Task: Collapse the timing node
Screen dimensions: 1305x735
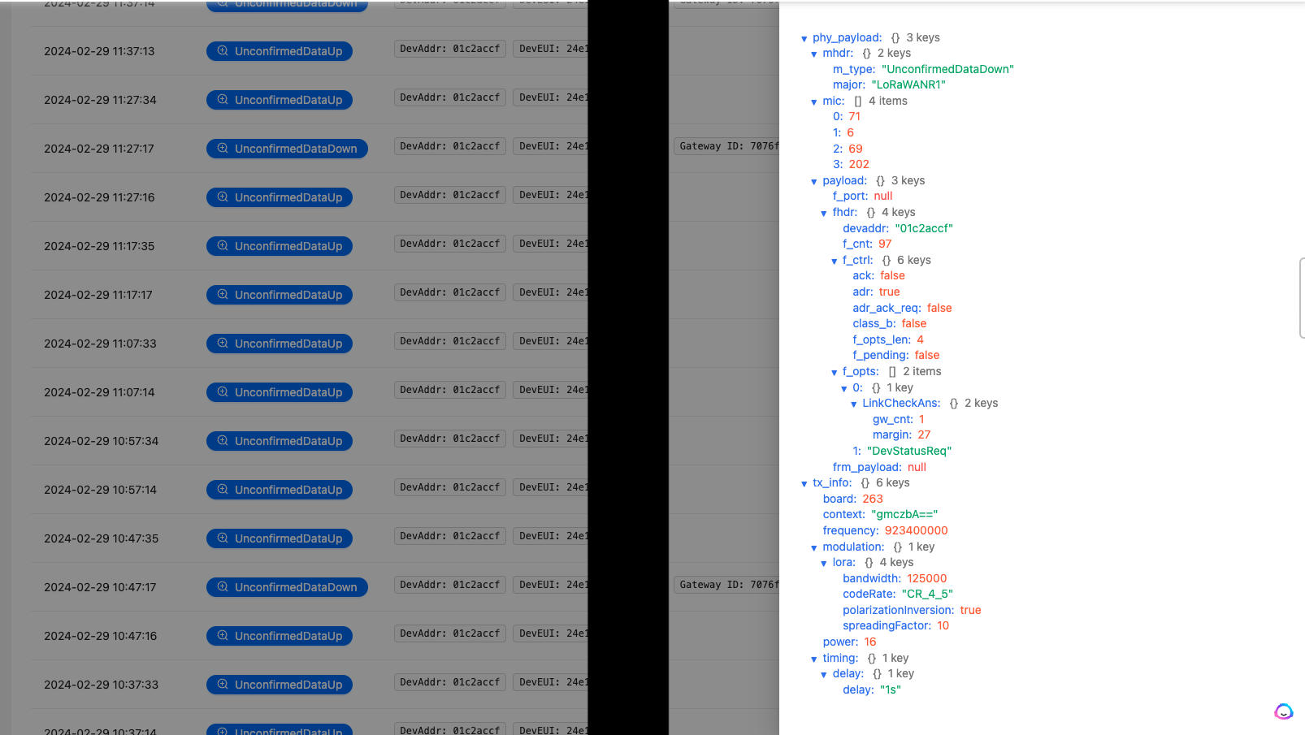Action: coord(814,659)
